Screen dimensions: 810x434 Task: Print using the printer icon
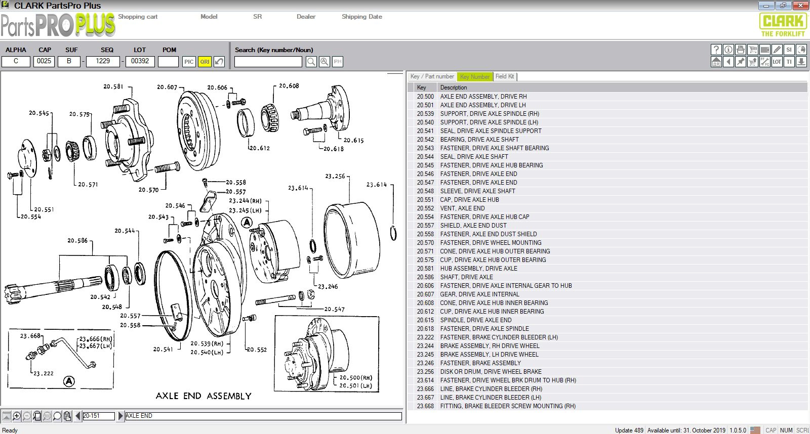tap(741, 50)
